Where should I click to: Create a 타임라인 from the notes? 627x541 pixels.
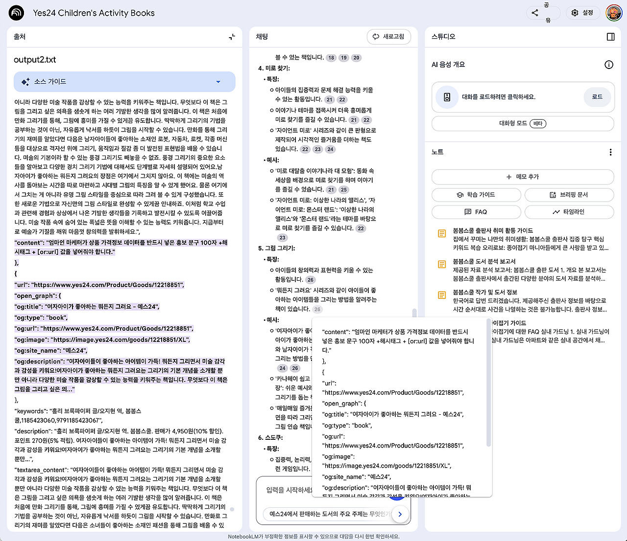click(x=569, y=212)
